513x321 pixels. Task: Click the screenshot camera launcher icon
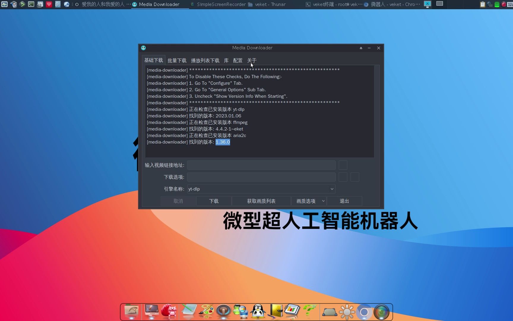coord(40,4)
